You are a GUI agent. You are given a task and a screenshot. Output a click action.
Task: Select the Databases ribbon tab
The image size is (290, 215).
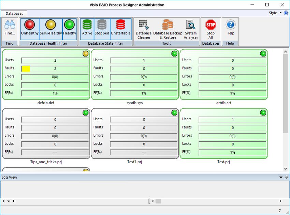coord(14,14)
